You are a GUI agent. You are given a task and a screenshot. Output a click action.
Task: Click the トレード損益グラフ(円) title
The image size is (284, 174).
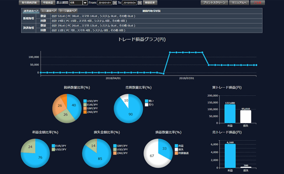tap(142, 39)
